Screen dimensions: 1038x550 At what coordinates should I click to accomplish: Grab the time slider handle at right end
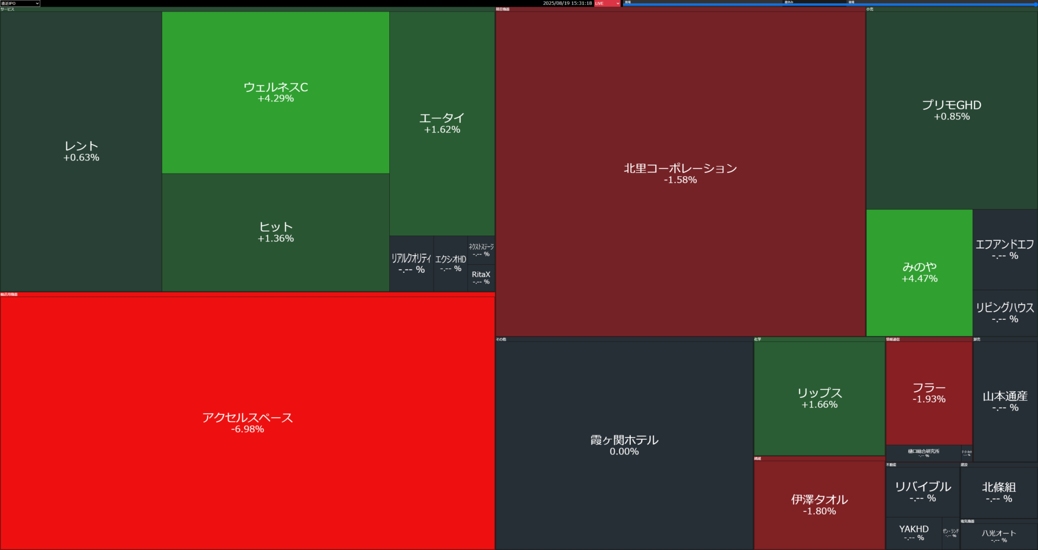tap(1035, 4)
